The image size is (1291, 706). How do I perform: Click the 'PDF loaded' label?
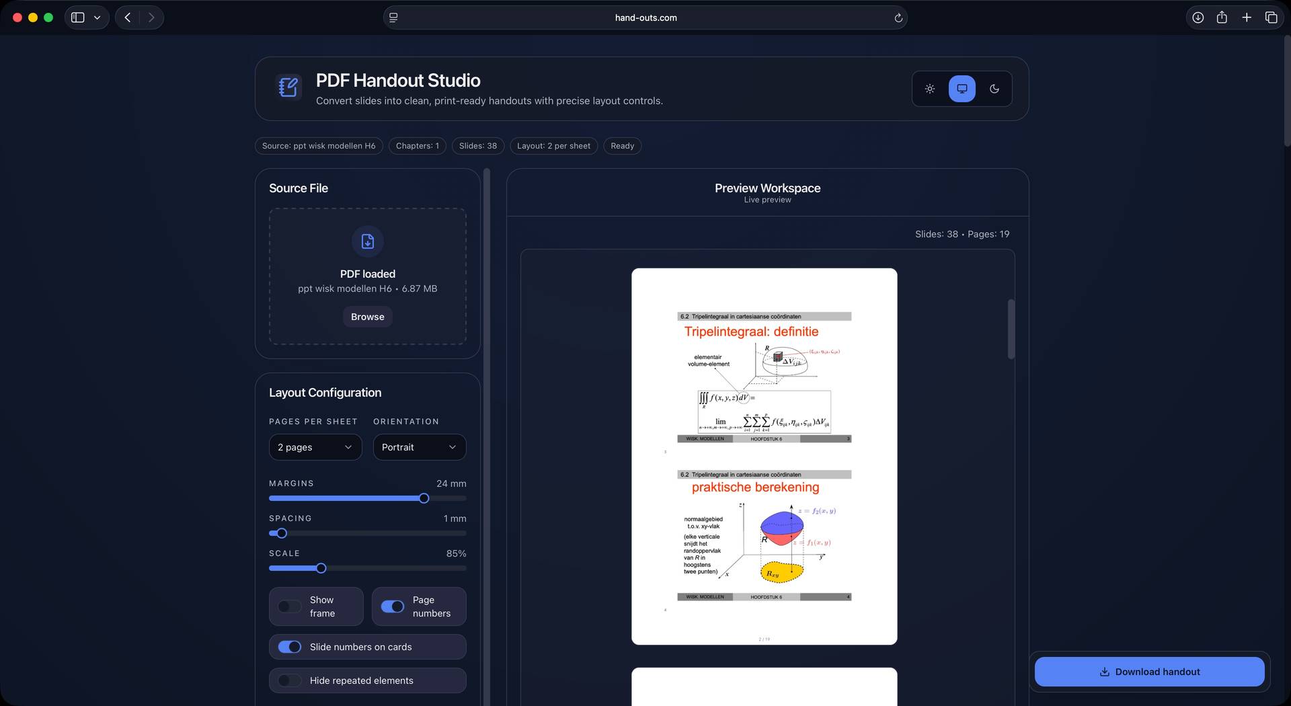[x=368, y=274]
